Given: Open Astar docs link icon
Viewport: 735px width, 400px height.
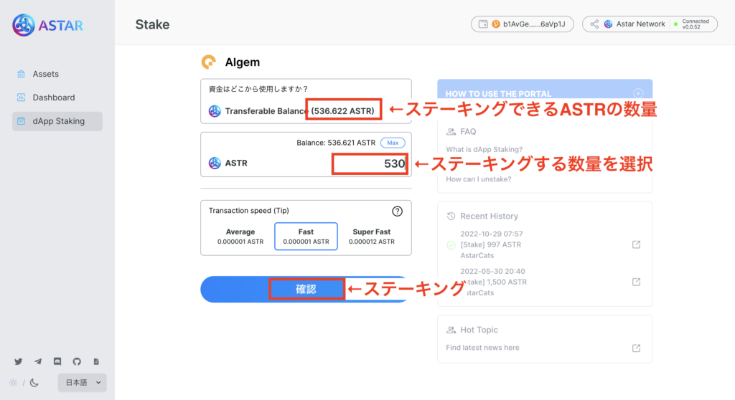Looking at the screenshot, I should pyautogui.click(x=96, y=361).
